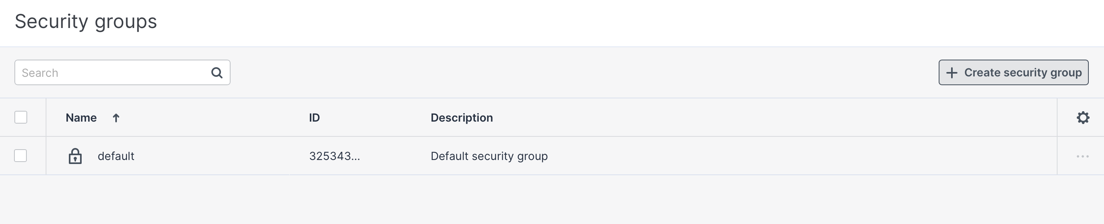This screenshot has width=1104, height=224.
Task: Open the three-dot actions menu for default
Action: [x=1082, y=156]
